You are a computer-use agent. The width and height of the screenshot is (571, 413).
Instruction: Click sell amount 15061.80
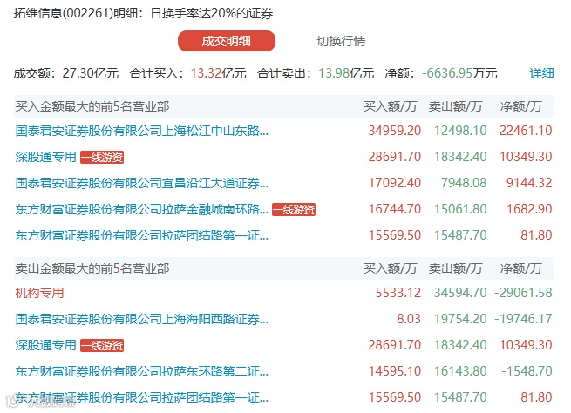click(460, 209)
